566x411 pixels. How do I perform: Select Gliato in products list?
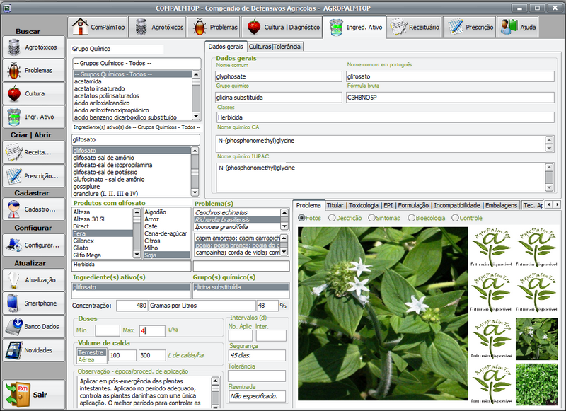(x=103, y=248)
